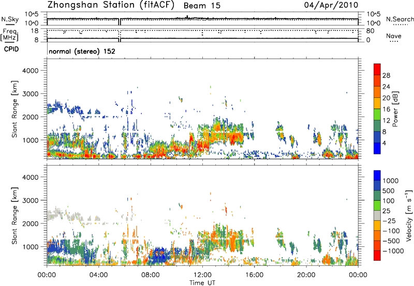Screen dimensions: 414x286
Task: Click the 18 tick of the frequency panel
Action: coord(35,31)
